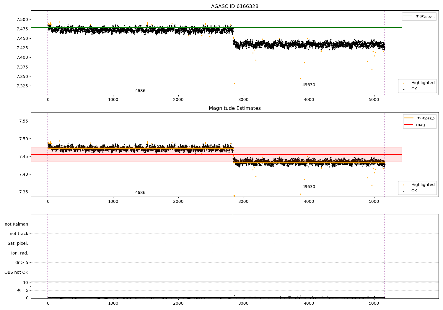
Task: Click the rotated 'dr' y-axis label
Action: 19,290
